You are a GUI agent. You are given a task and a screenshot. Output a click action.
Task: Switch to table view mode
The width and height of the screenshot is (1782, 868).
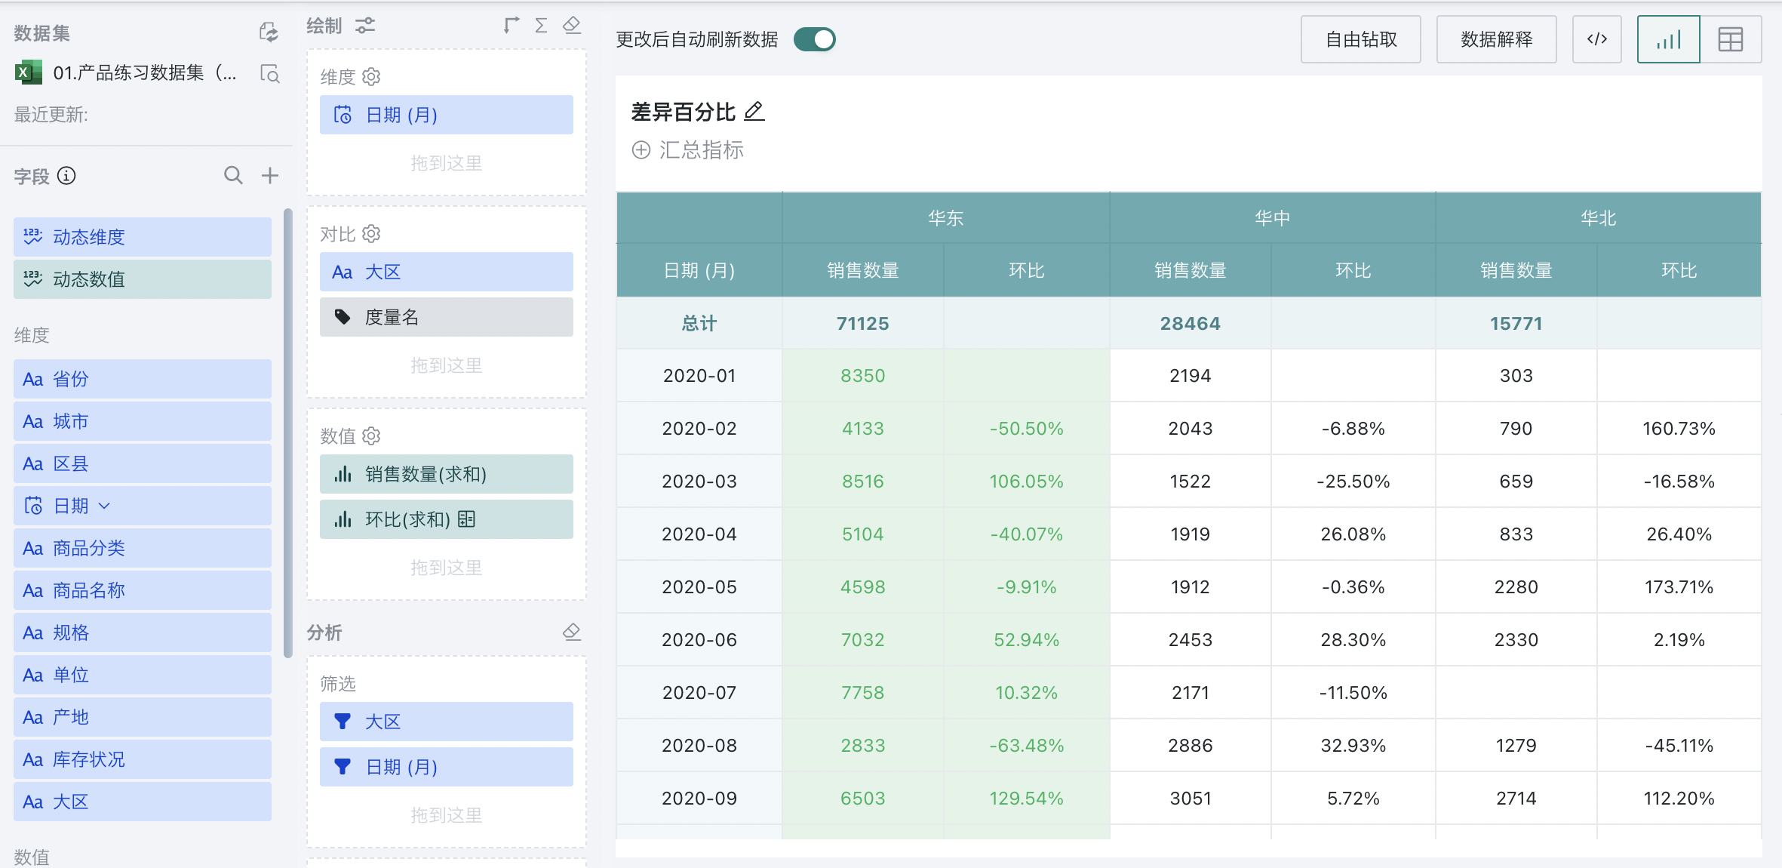[x=1730, y=39]
